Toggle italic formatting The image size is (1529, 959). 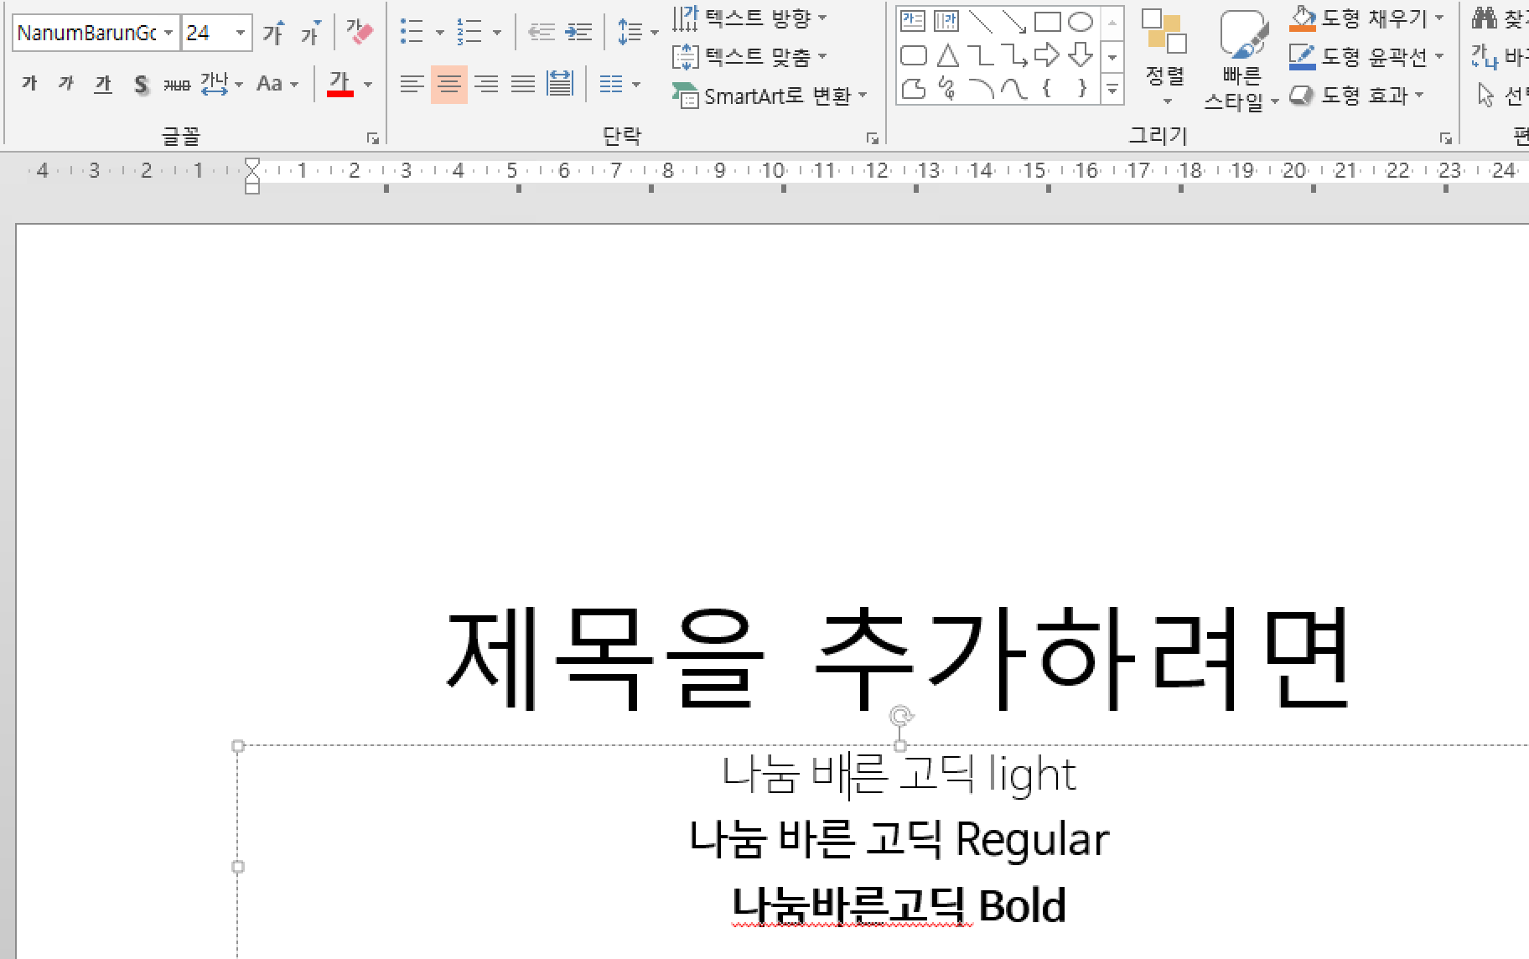(x=66, y=84)
